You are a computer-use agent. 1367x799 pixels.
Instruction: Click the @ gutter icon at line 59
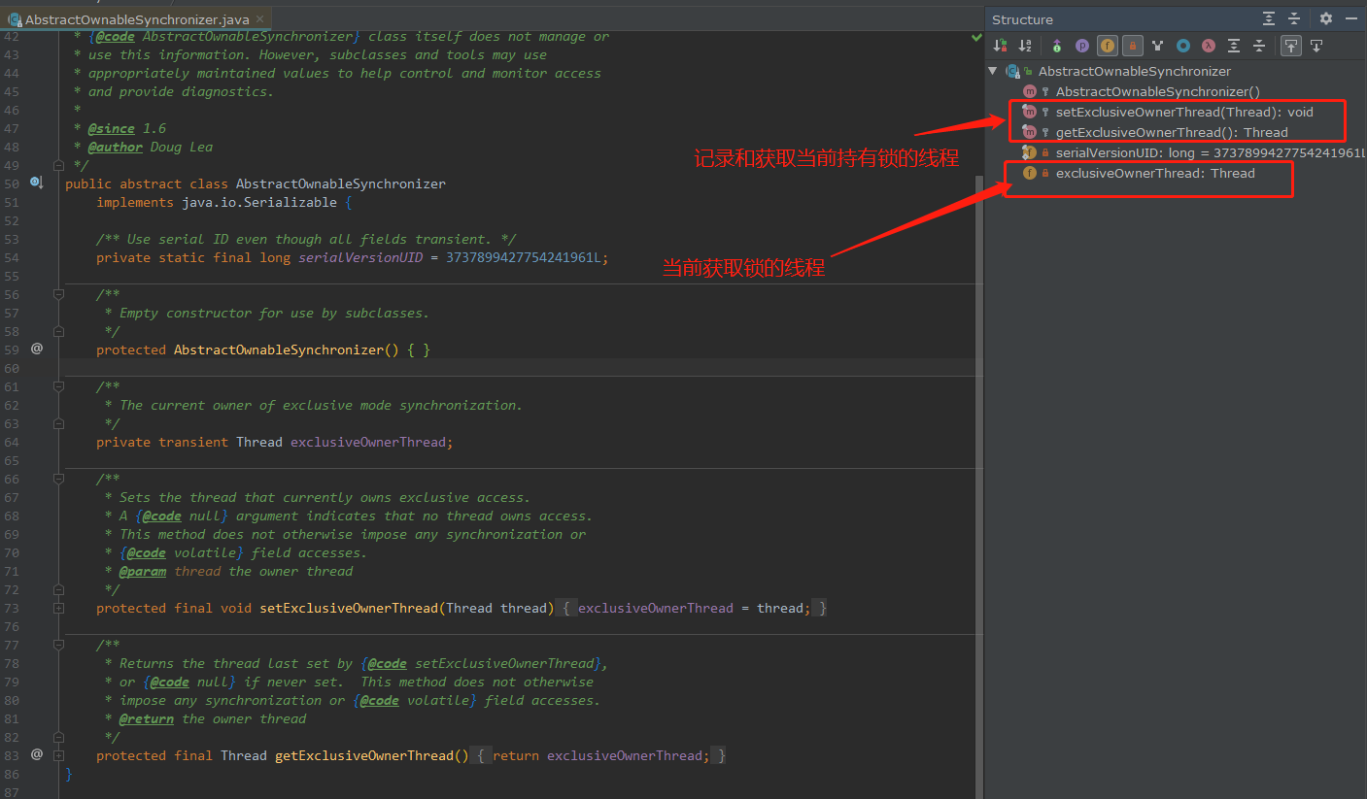[x=37, y=349]
